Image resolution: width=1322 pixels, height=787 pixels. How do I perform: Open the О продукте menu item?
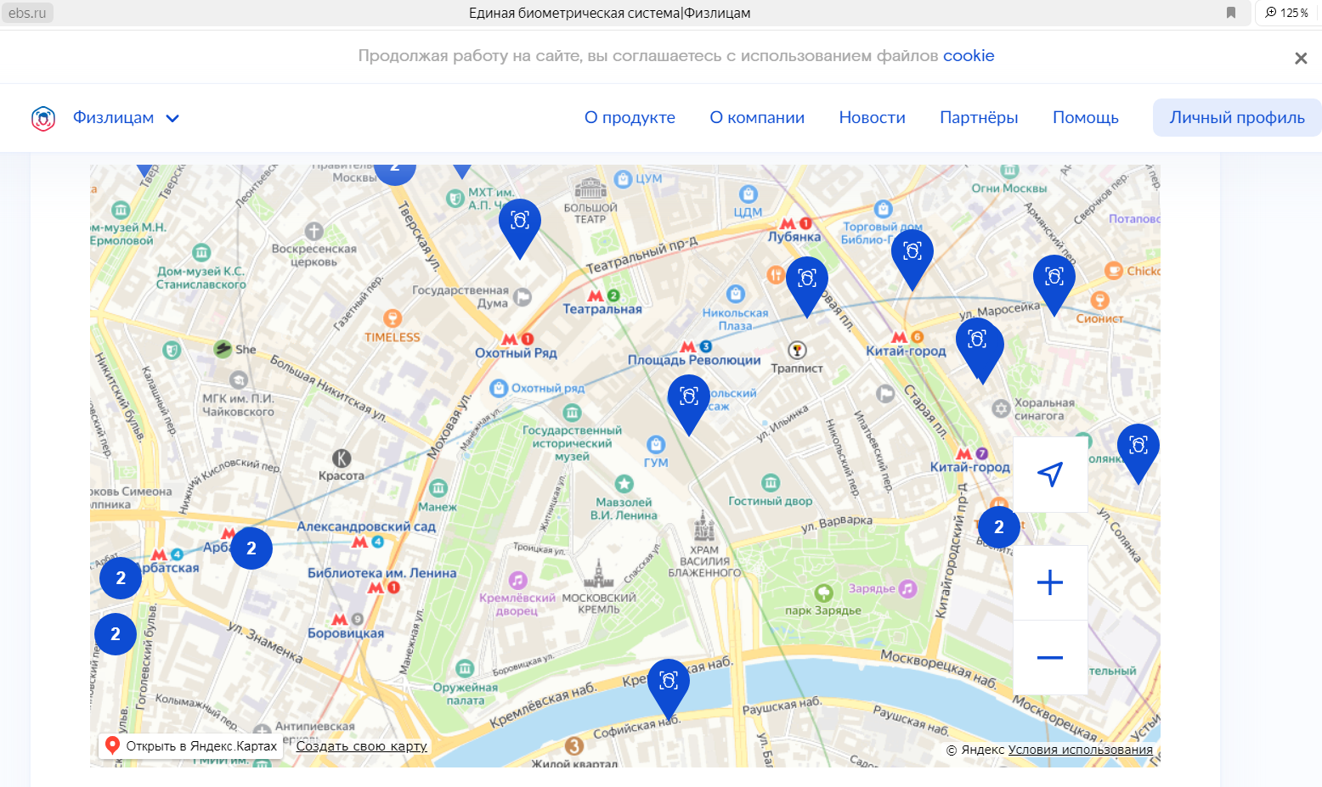tap(630, 117)
